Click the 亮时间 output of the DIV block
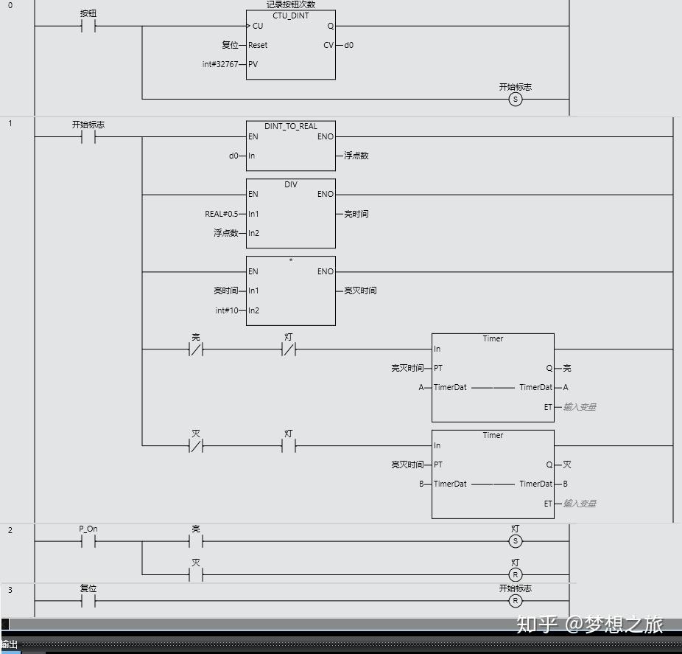 point(356,214)
